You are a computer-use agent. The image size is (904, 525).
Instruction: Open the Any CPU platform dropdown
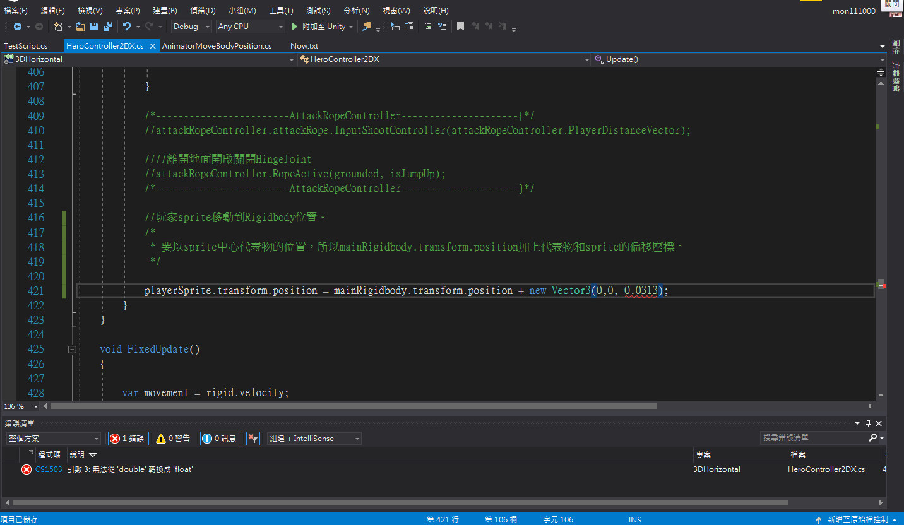pos(250,27)
